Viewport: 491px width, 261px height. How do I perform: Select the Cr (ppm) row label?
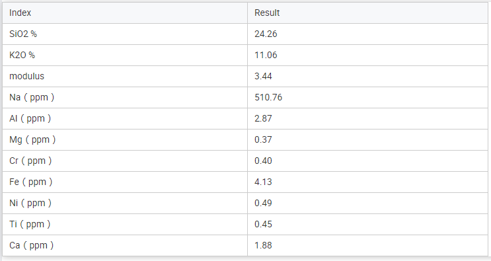pos(30,161)
